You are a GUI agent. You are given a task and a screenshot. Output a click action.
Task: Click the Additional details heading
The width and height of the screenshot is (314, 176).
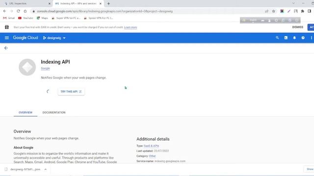pyautogui.click(x=153, y=139)
